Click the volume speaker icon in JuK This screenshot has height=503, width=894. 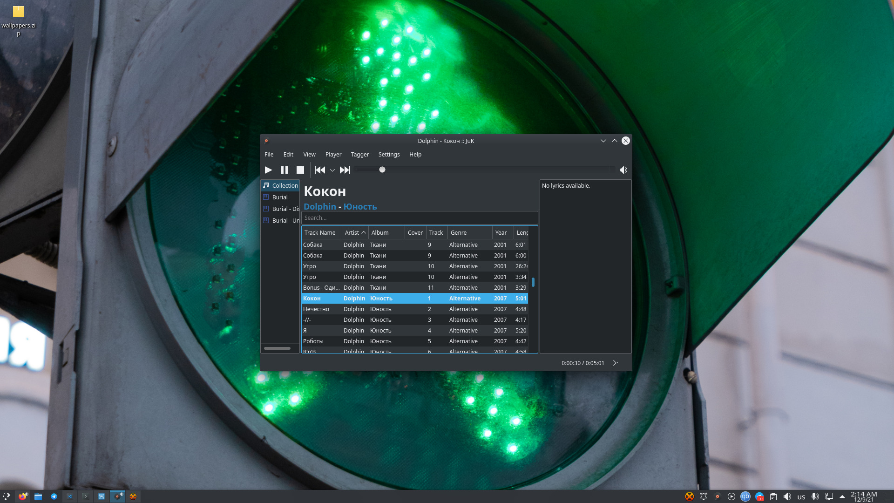(623, 170)
